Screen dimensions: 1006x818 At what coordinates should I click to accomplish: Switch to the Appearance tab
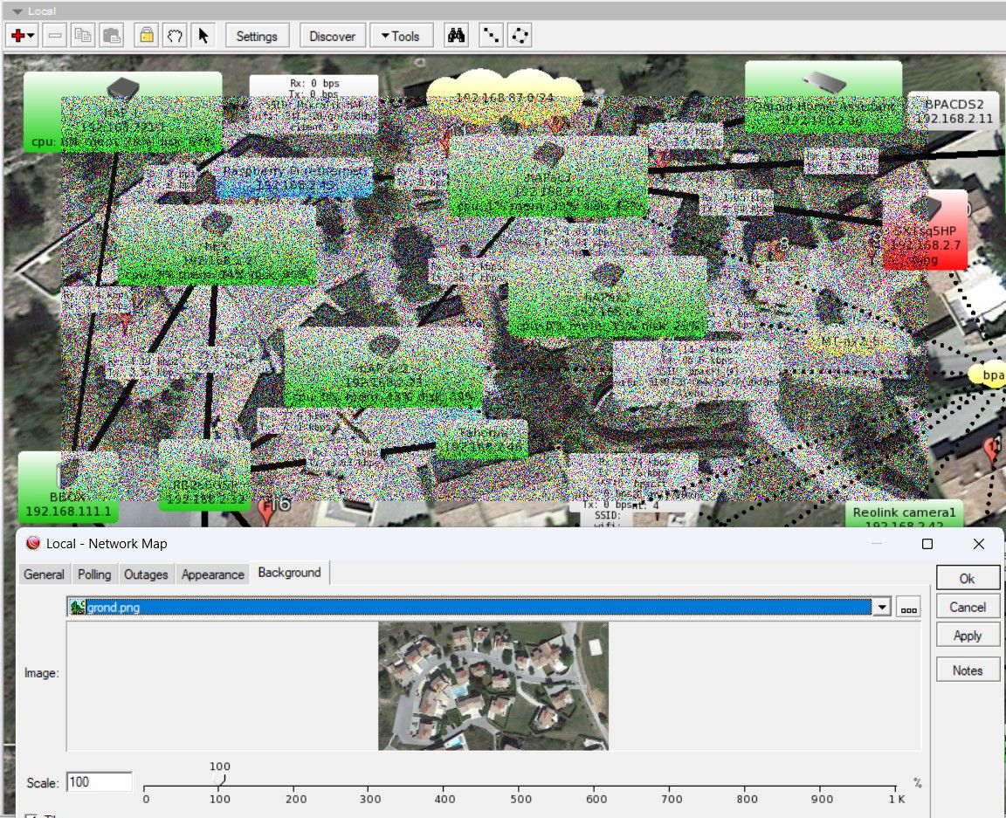(x=212, y=574)
